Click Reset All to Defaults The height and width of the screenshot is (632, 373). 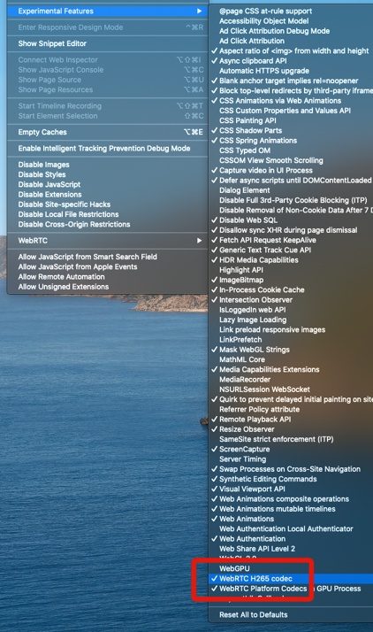291,614
